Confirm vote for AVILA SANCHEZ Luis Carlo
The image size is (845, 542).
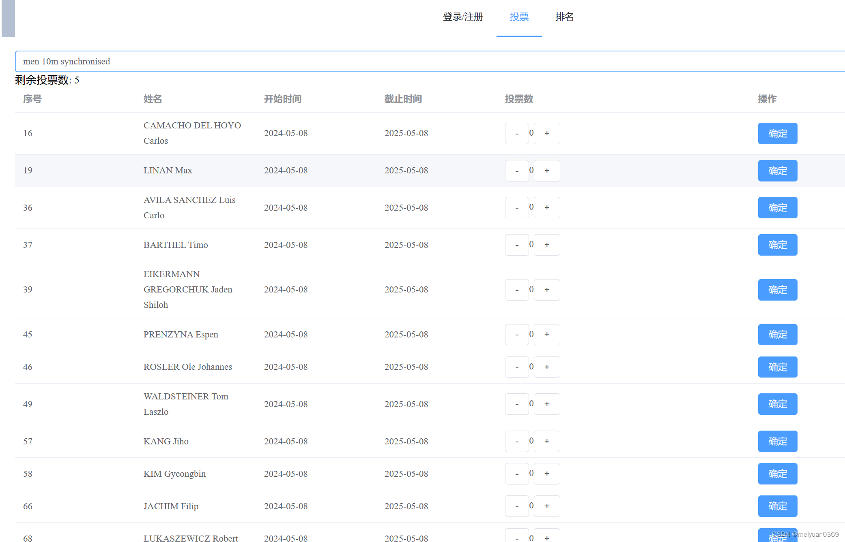click(777, 207)
